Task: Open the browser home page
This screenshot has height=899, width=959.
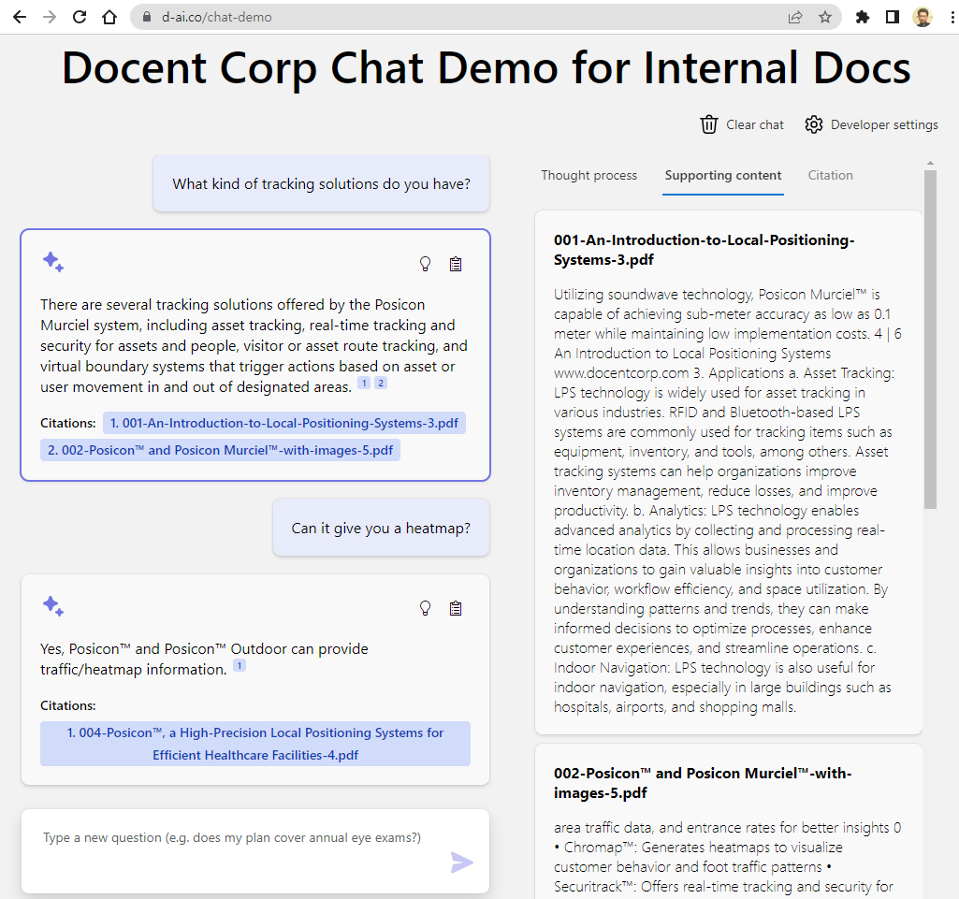Action: click(x=109, y=17)
